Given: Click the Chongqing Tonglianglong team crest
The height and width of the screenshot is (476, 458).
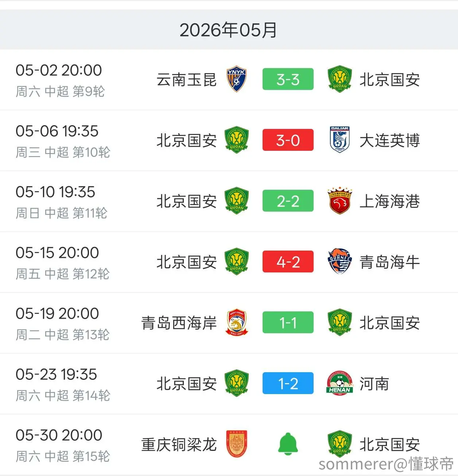Looking at the screenshot, I should coord(237,444).
